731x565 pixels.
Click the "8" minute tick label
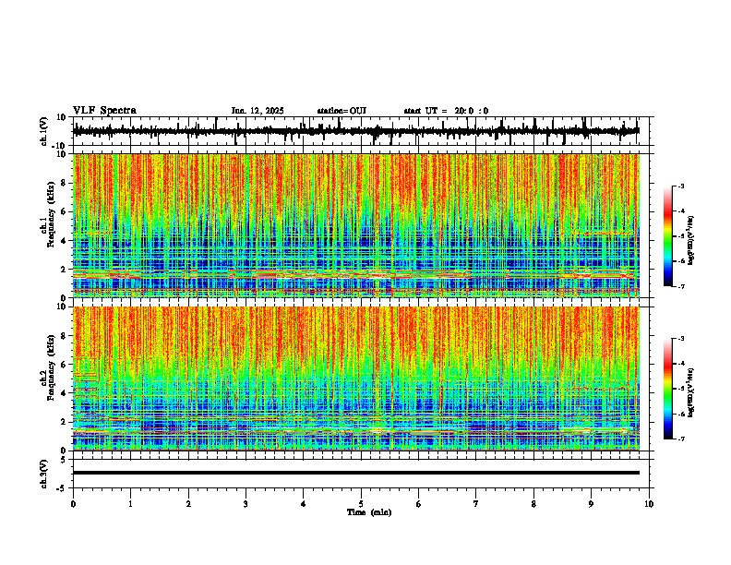tap(533, 504)
